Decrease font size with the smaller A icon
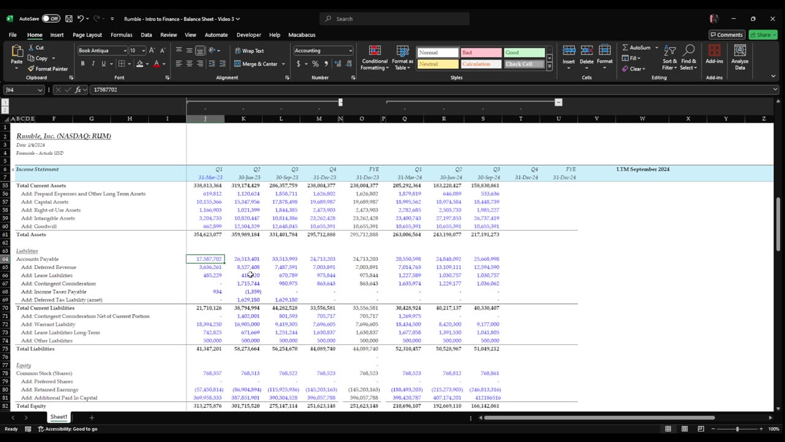785x442 pixels. point(163,50)
